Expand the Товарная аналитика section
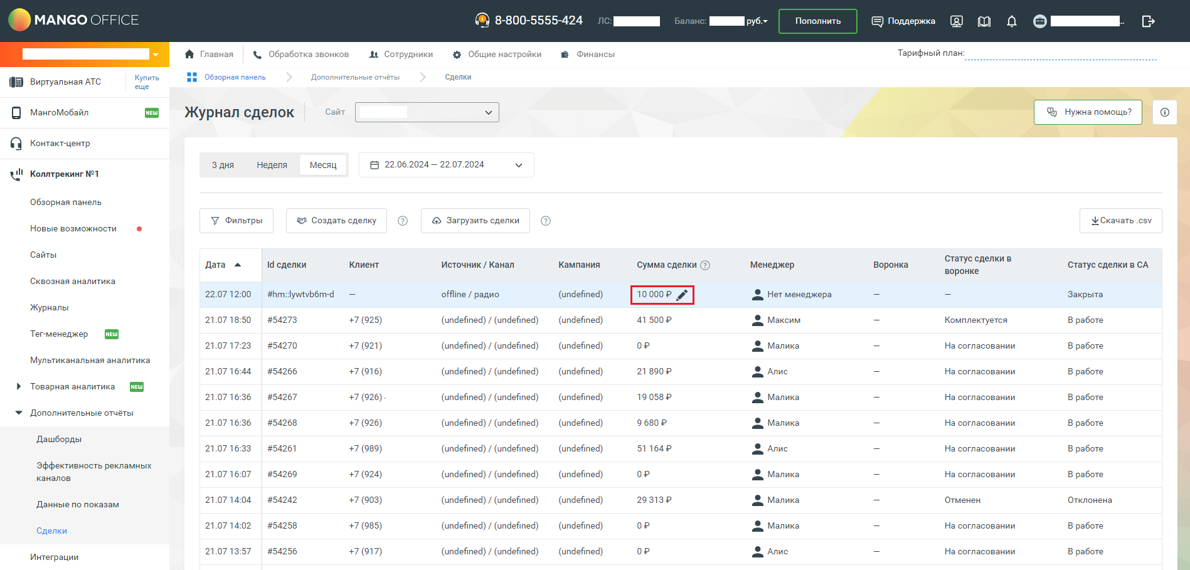This screenshot has width=1190, height=570. click(x=19, y=387)
